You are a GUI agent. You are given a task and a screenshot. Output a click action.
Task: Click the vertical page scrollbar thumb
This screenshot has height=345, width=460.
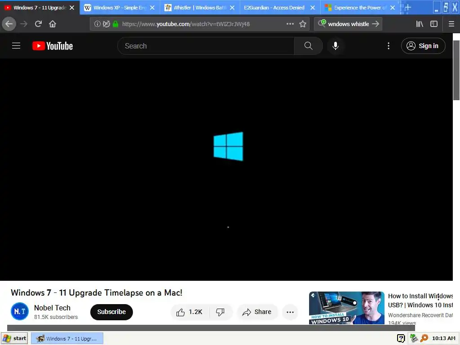(456, 70)
